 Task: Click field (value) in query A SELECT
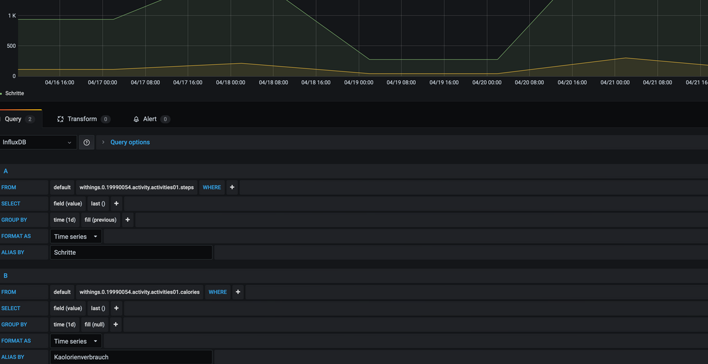coord(68,204)
